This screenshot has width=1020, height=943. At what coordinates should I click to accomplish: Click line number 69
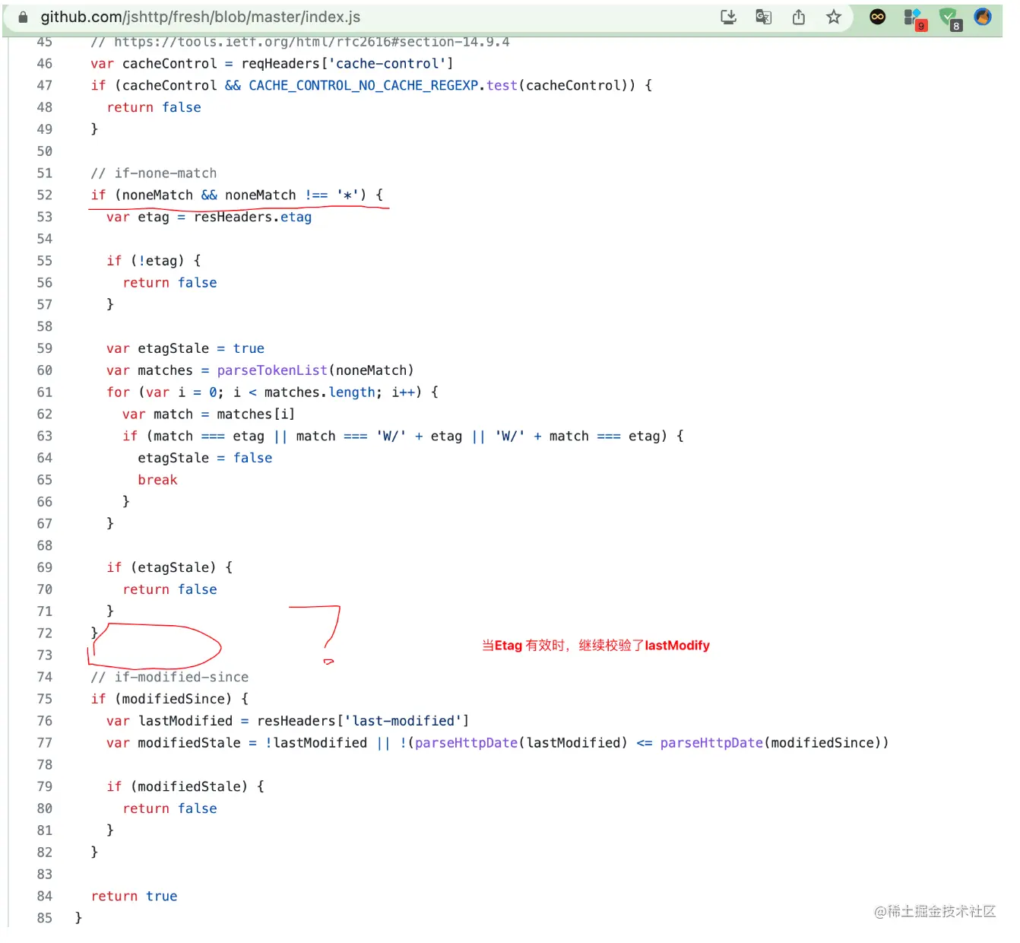pyautogui.click(x=45, y=568)
